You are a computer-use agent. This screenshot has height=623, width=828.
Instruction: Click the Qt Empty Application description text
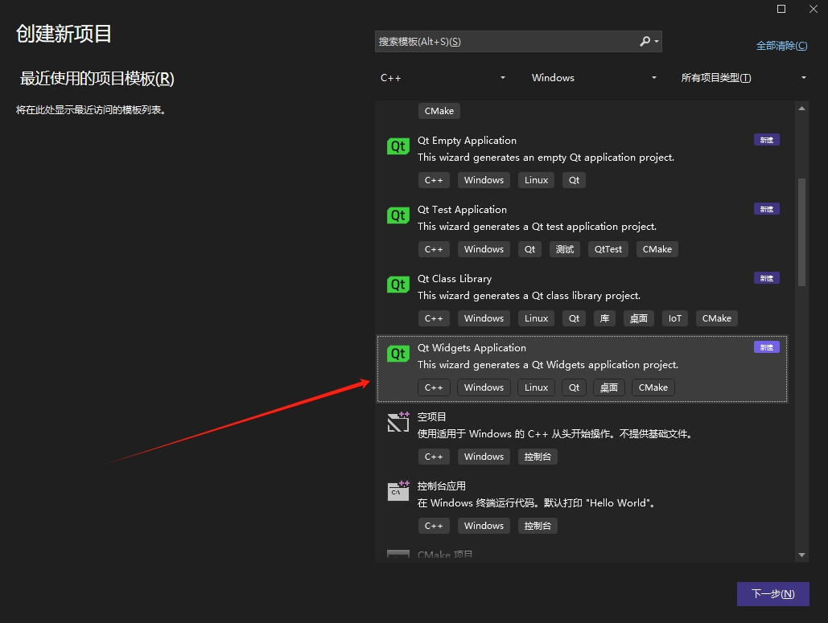546,158
